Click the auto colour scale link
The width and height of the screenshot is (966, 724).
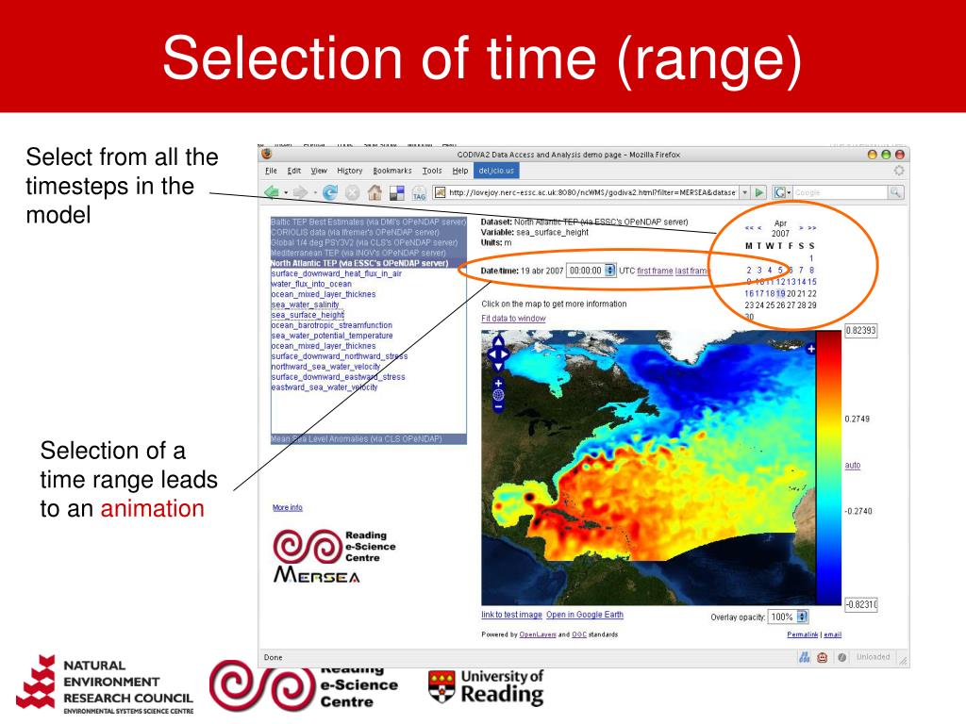(852, 465)
